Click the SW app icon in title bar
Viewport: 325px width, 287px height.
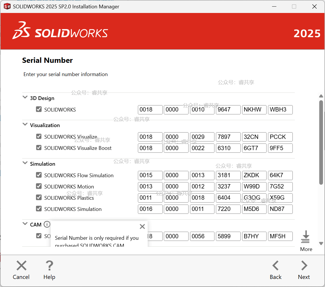7,6
